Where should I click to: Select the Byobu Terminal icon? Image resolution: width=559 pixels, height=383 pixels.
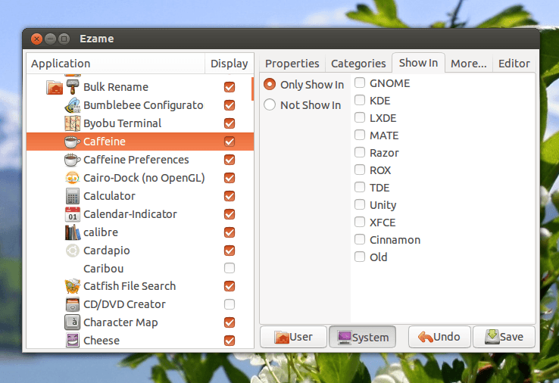pos(73,123)
